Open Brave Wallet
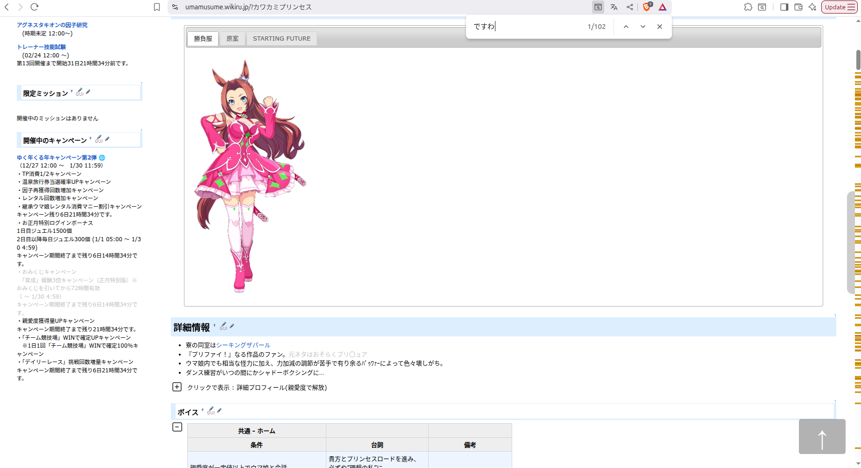Viewport: 861px width, 468px height. click(798, 7)
